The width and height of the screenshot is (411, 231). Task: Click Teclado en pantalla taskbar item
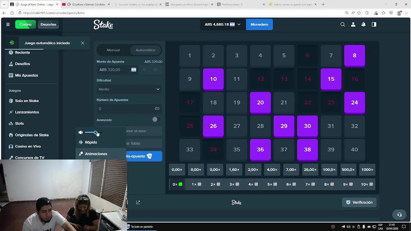pyautogui.click(x=140, y=227)
